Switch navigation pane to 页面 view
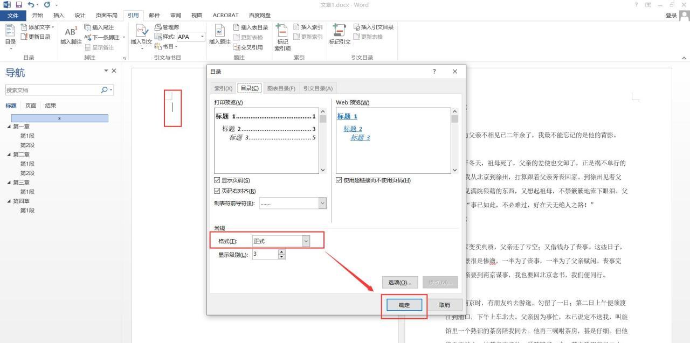 [x=31, y=106]
